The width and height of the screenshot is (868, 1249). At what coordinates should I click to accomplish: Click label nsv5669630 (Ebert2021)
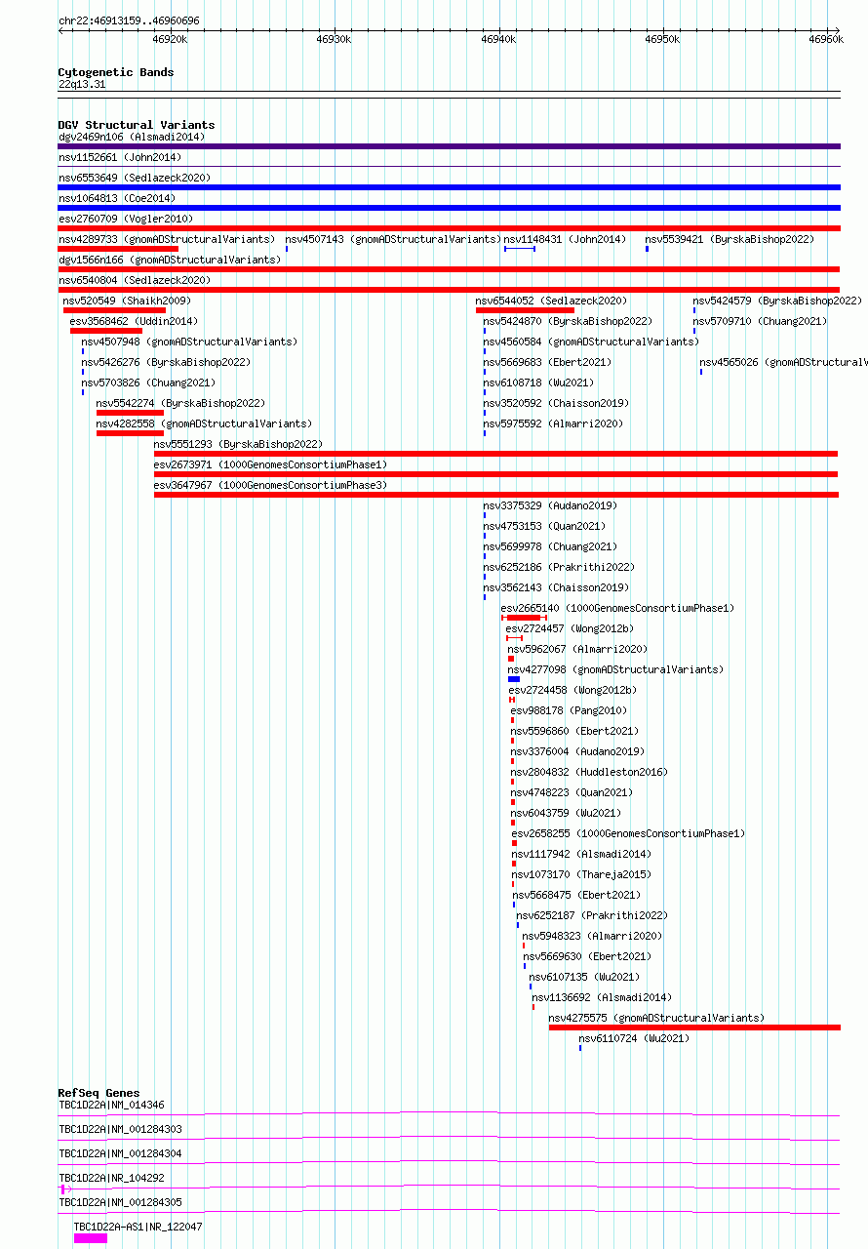587,956
